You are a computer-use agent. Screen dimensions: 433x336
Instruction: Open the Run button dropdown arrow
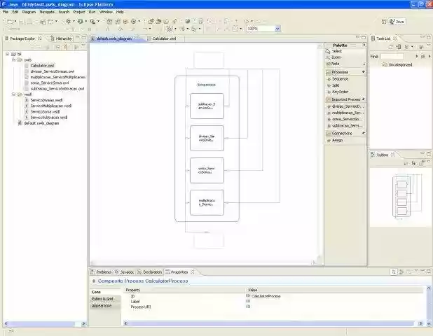85,21
